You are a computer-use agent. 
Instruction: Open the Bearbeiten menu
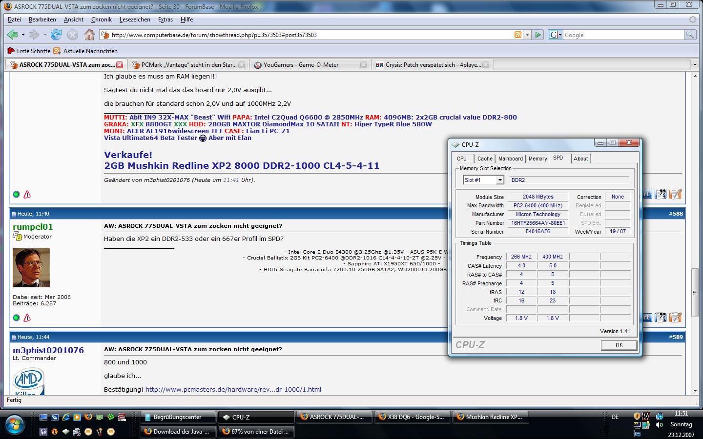42,20
